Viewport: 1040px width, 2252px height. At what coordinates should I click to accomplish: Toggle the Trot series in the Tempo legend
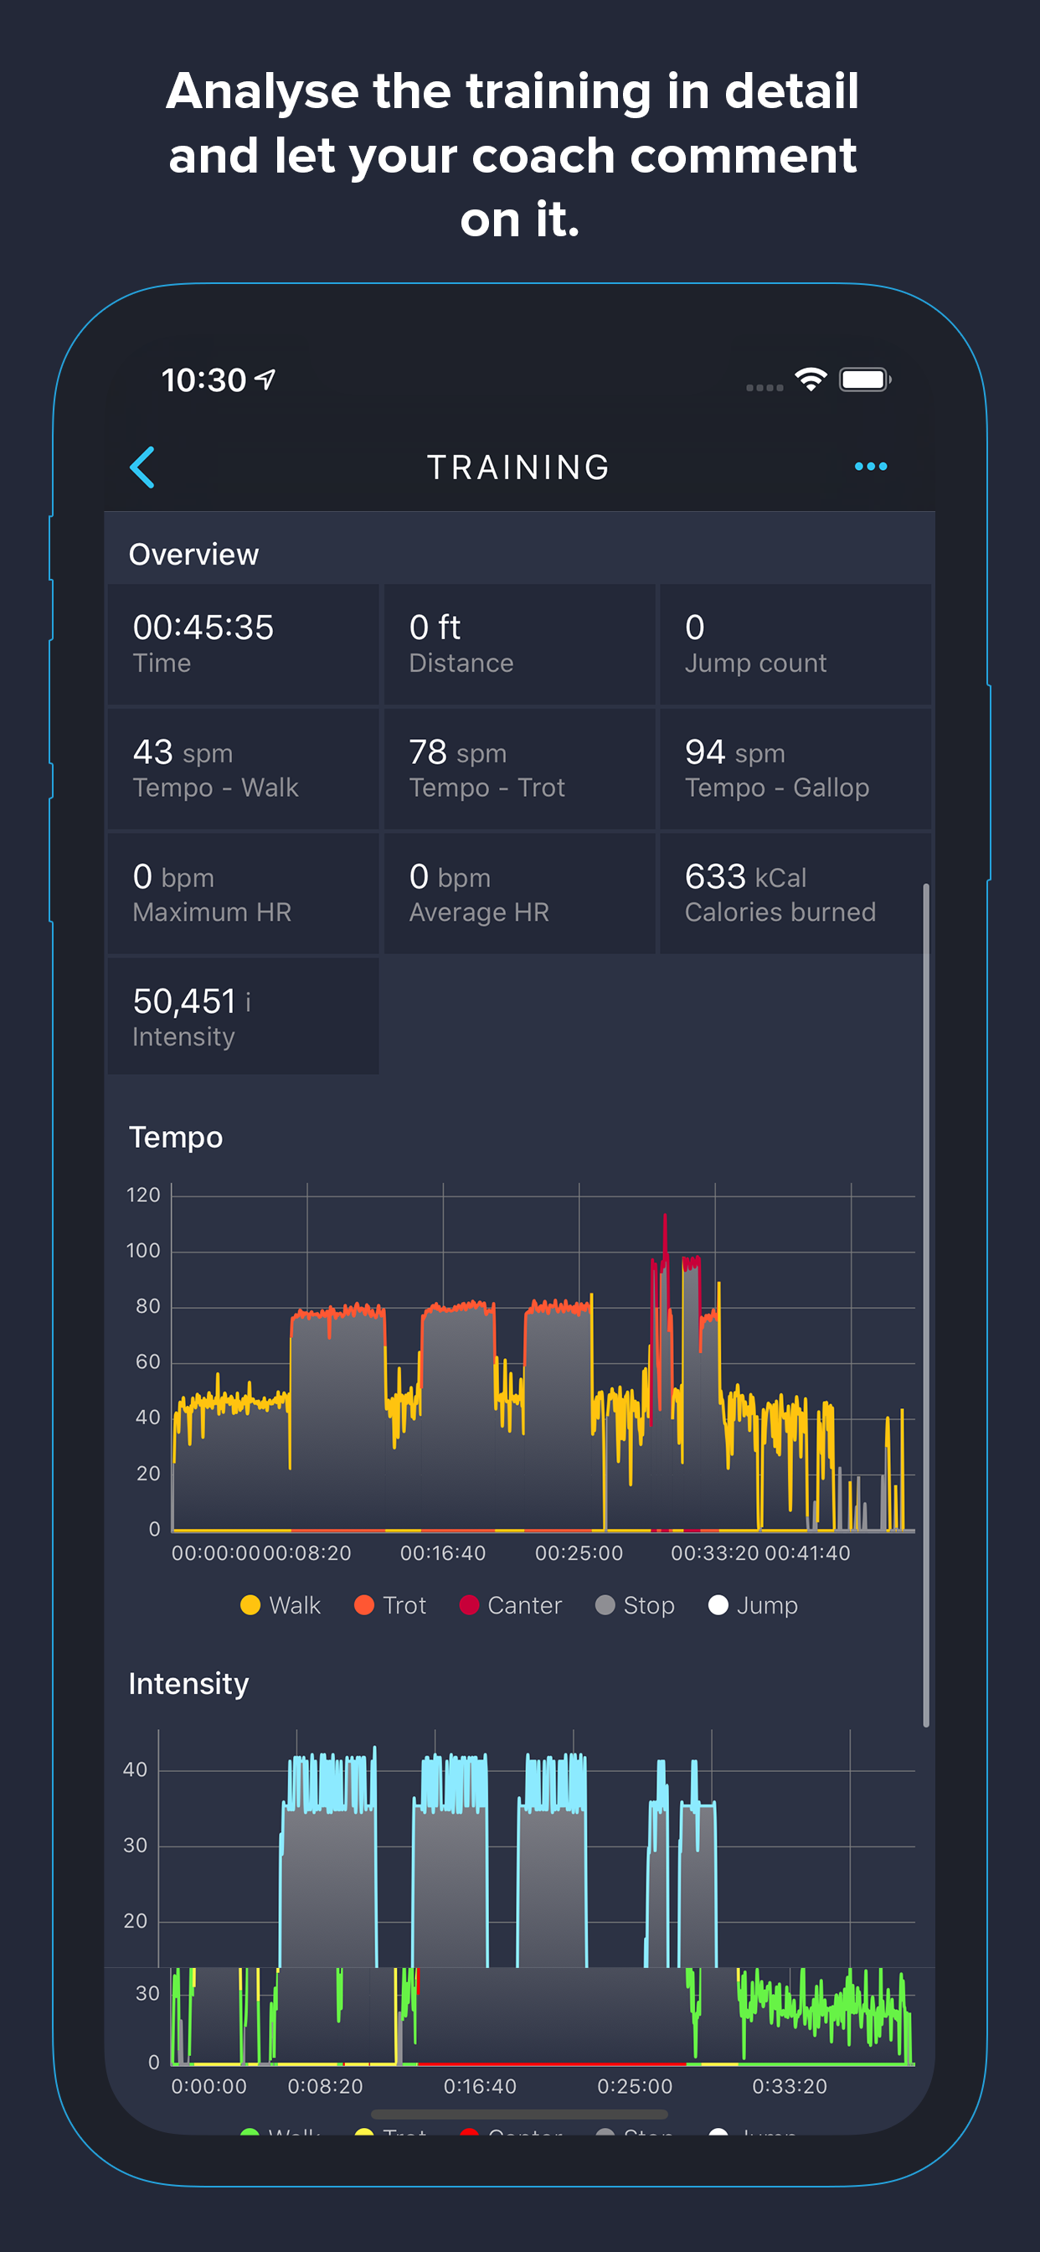(389, 1605)
